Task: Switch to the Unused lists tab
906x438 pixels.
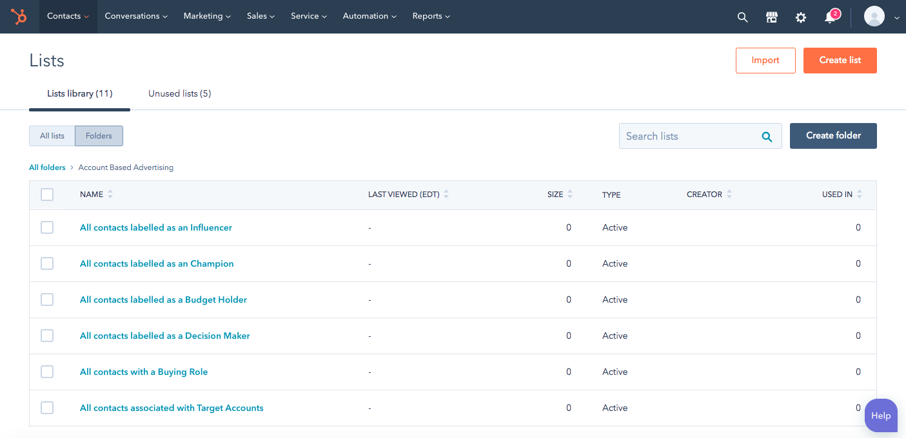Action: [179, 93]
